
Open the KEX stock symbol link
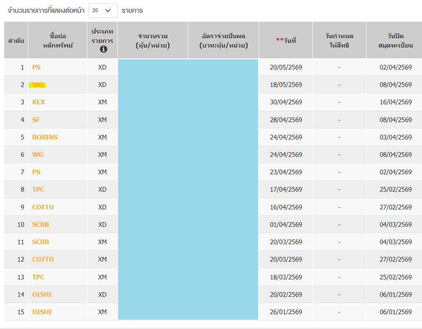point(38,102)
